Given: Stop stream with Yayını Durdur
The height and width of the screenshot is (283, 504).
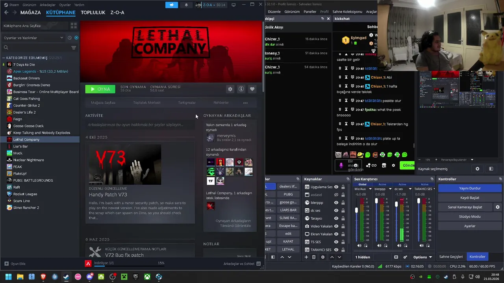Looking at the screenshot, I should tap(470, 188).
